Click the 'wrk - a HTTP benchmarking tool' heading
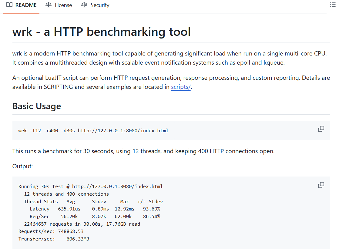 pos(102,32)
